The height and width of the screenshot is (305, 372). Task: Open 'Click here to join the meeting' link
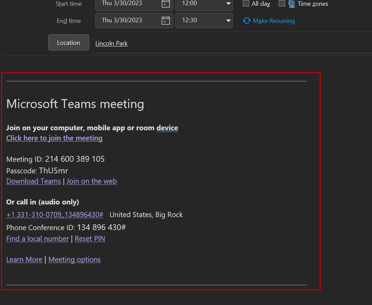[54, 138]
